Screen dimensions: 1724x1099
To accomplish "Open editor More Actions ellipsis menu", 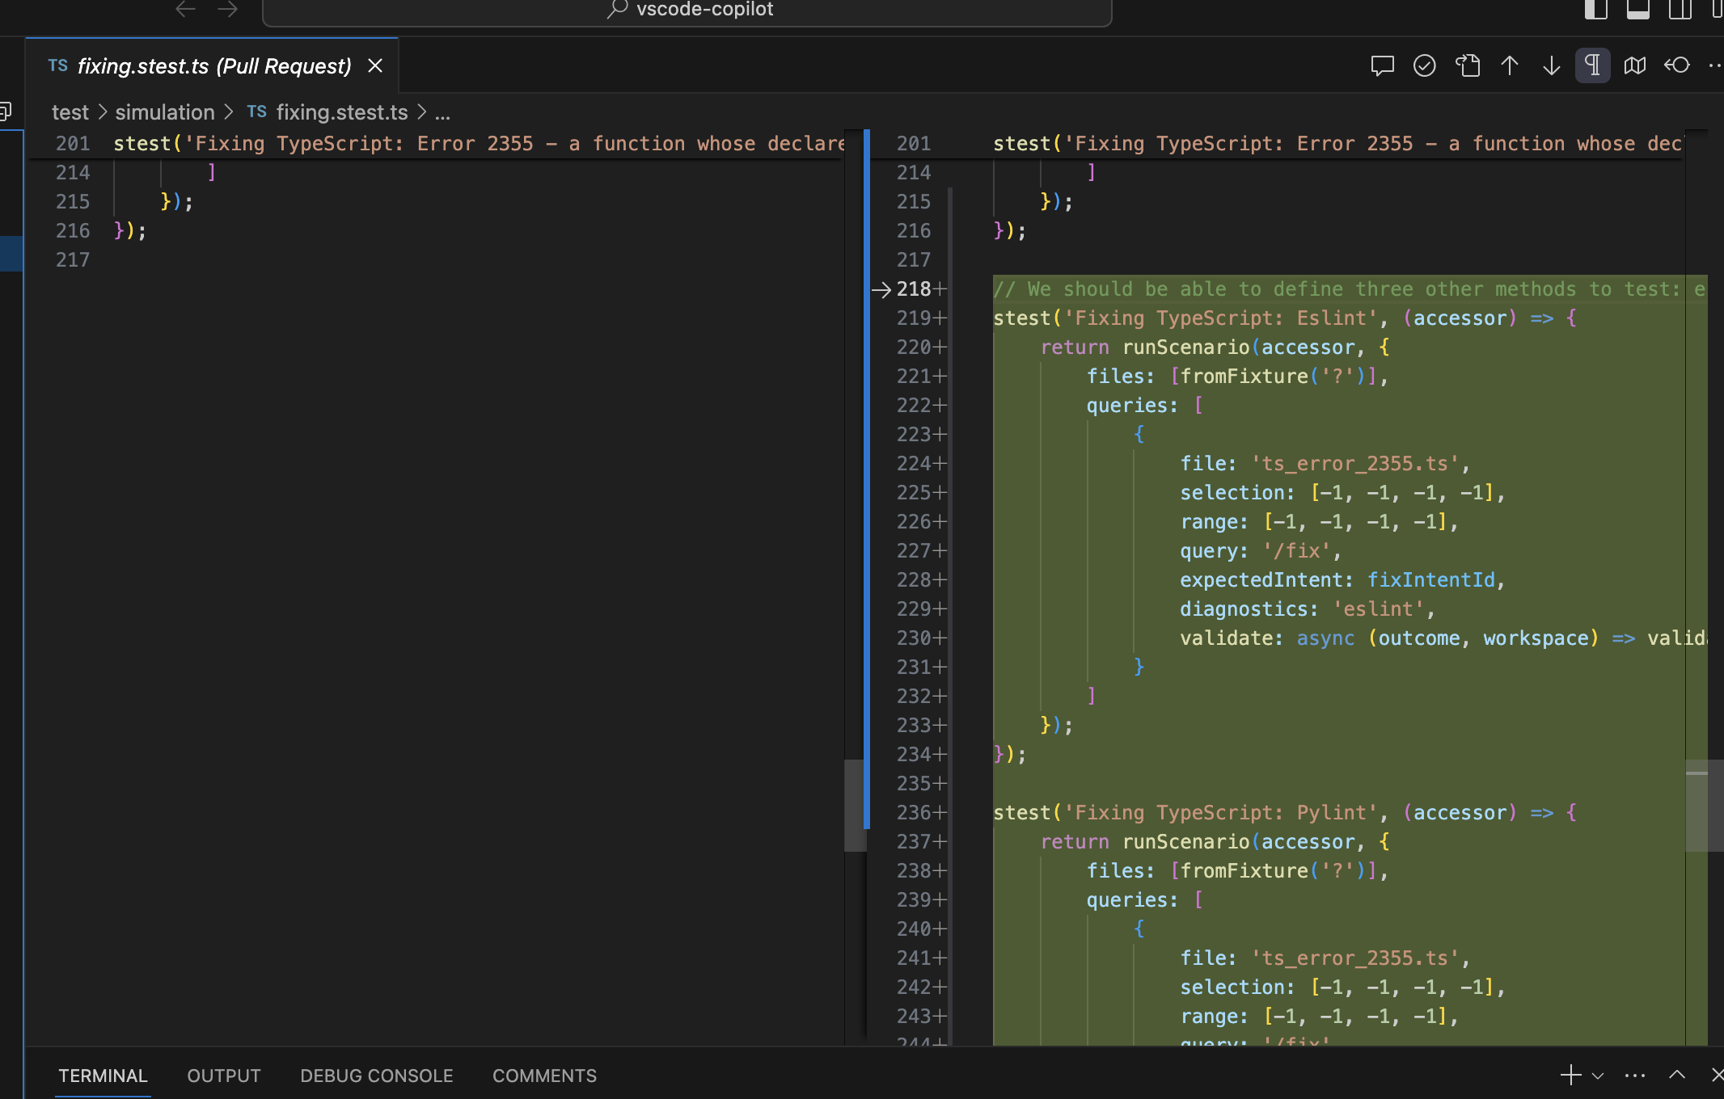I will [1715, 65].
